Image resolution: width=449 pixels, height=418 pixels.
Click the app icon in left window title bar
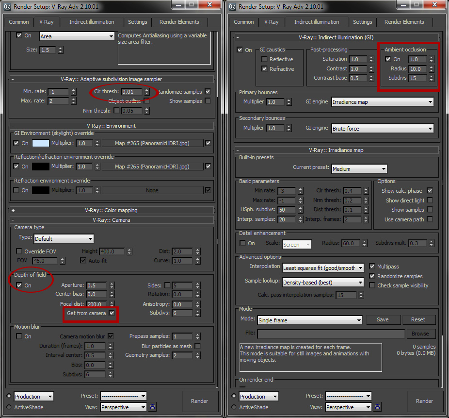(8, 7)
